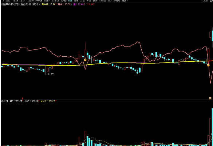Image resolution: width=213 pixels, height=146 pixels.
Task: Open the 复权 options at top right
Action: [205, 1]
